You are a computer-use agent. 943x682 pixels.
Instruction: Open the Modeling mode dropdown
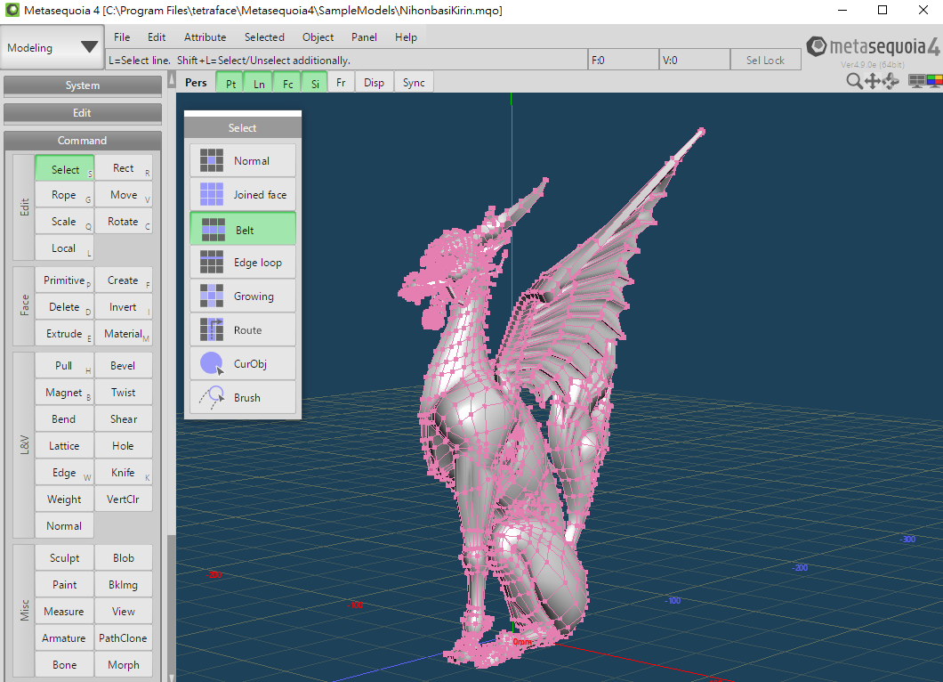(53, 48)
